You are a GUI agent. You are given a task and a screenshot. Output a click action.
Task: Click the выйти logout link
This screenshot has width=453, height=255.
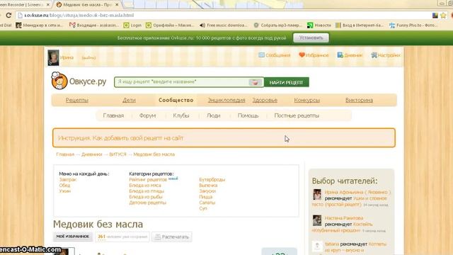pyautogui.click(x=88, y=58)
